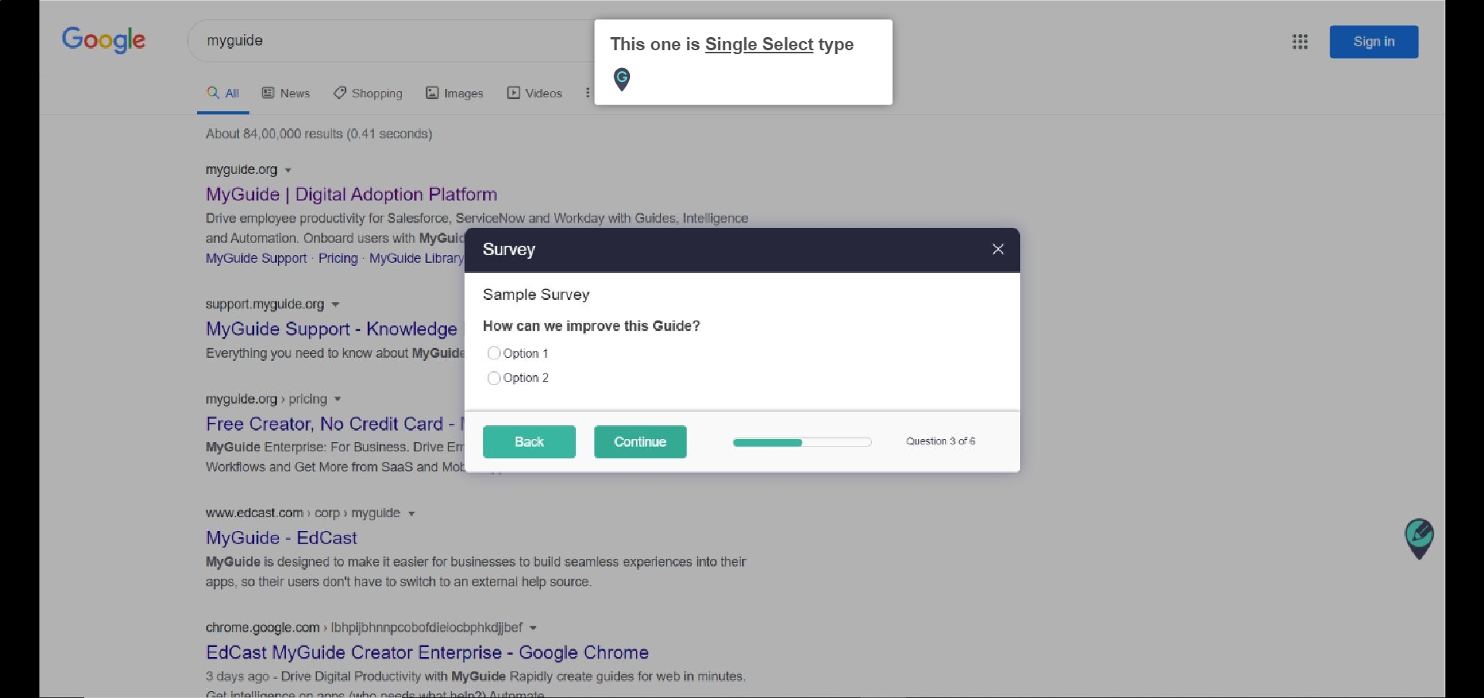Open MyGuide Digital Adoption Platform result
The height and width of the screenshot is (698, 1484).
coord(352,194)
